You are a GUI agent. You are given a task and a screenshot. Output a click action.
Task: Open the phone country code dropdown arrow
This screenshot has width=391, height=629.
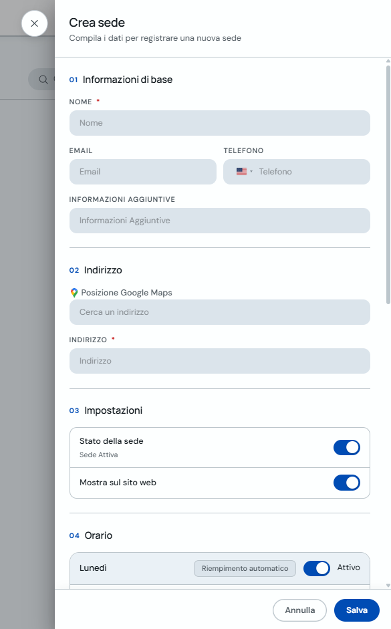click(x=251, y=172)
